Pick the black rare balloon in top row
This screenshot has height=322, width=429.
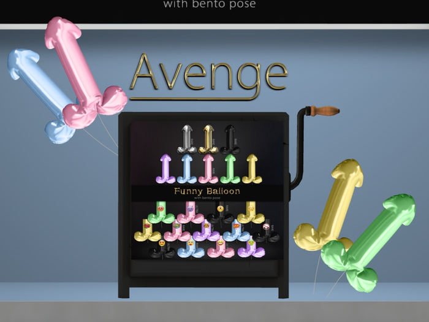[x=230, y=139]
